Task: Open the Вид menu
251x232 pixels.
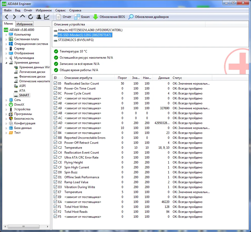Action: 18,10
